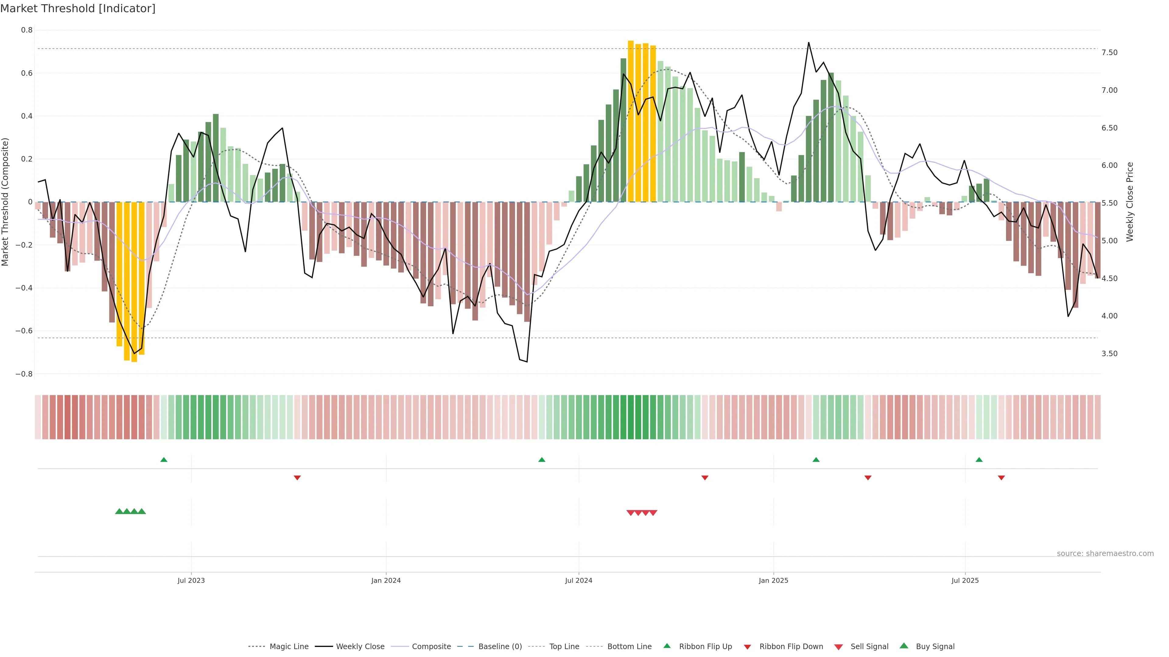Click Jan 2024 x-axis label
This screenshot has width=1169, height=657.
(386, 581)
